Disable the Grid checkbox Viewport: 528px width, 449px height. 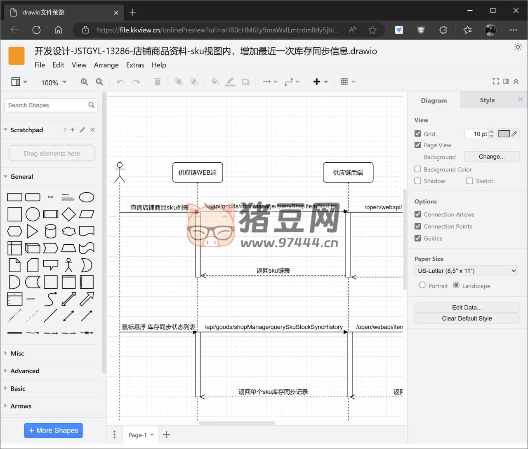(x=418, y=133)
